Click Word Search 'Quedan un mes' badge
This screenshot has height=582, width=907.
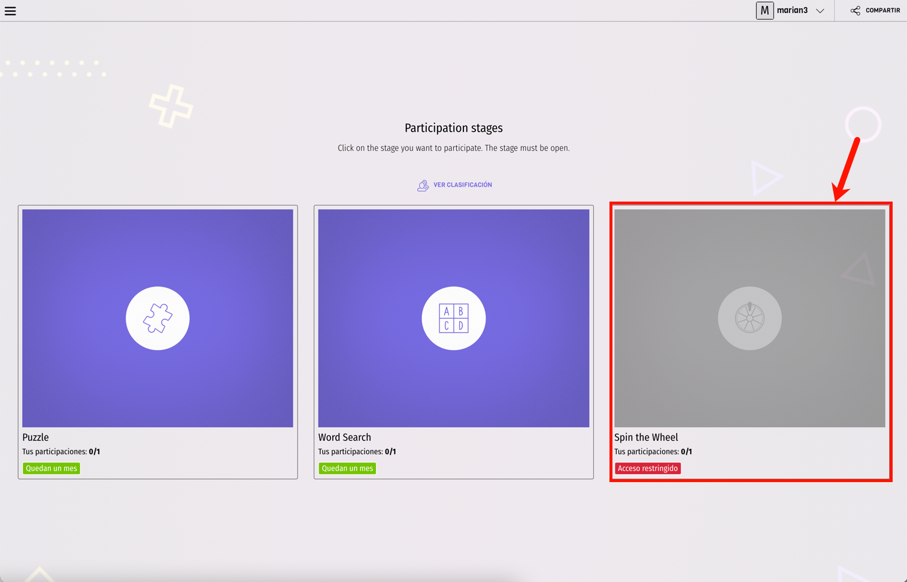pos(347,468)
